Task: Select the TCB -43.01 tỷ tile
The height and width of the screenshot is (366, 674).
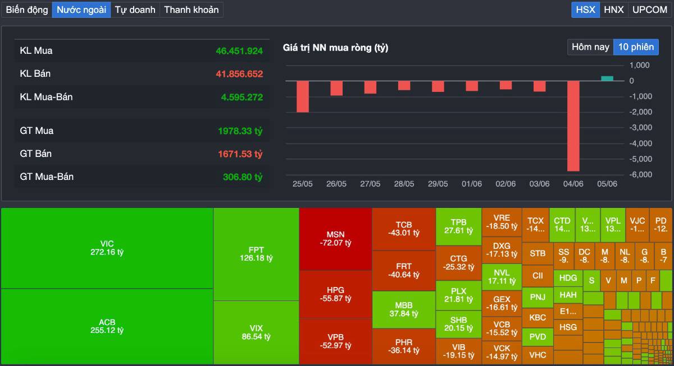Action: pos(404,229)
